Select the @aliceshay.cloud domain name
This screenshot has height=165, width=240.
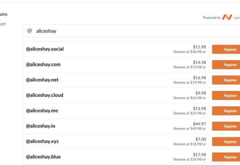pyautogui.click(x=44, y=95)
